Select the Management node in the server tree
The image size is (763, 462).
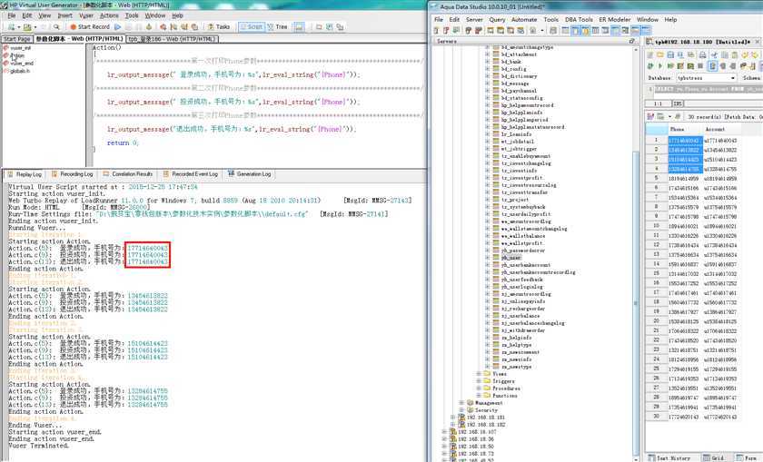tap(488, 403)
